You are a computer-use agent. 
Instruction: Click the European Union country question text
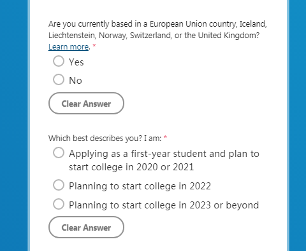[x=157, y=30]
